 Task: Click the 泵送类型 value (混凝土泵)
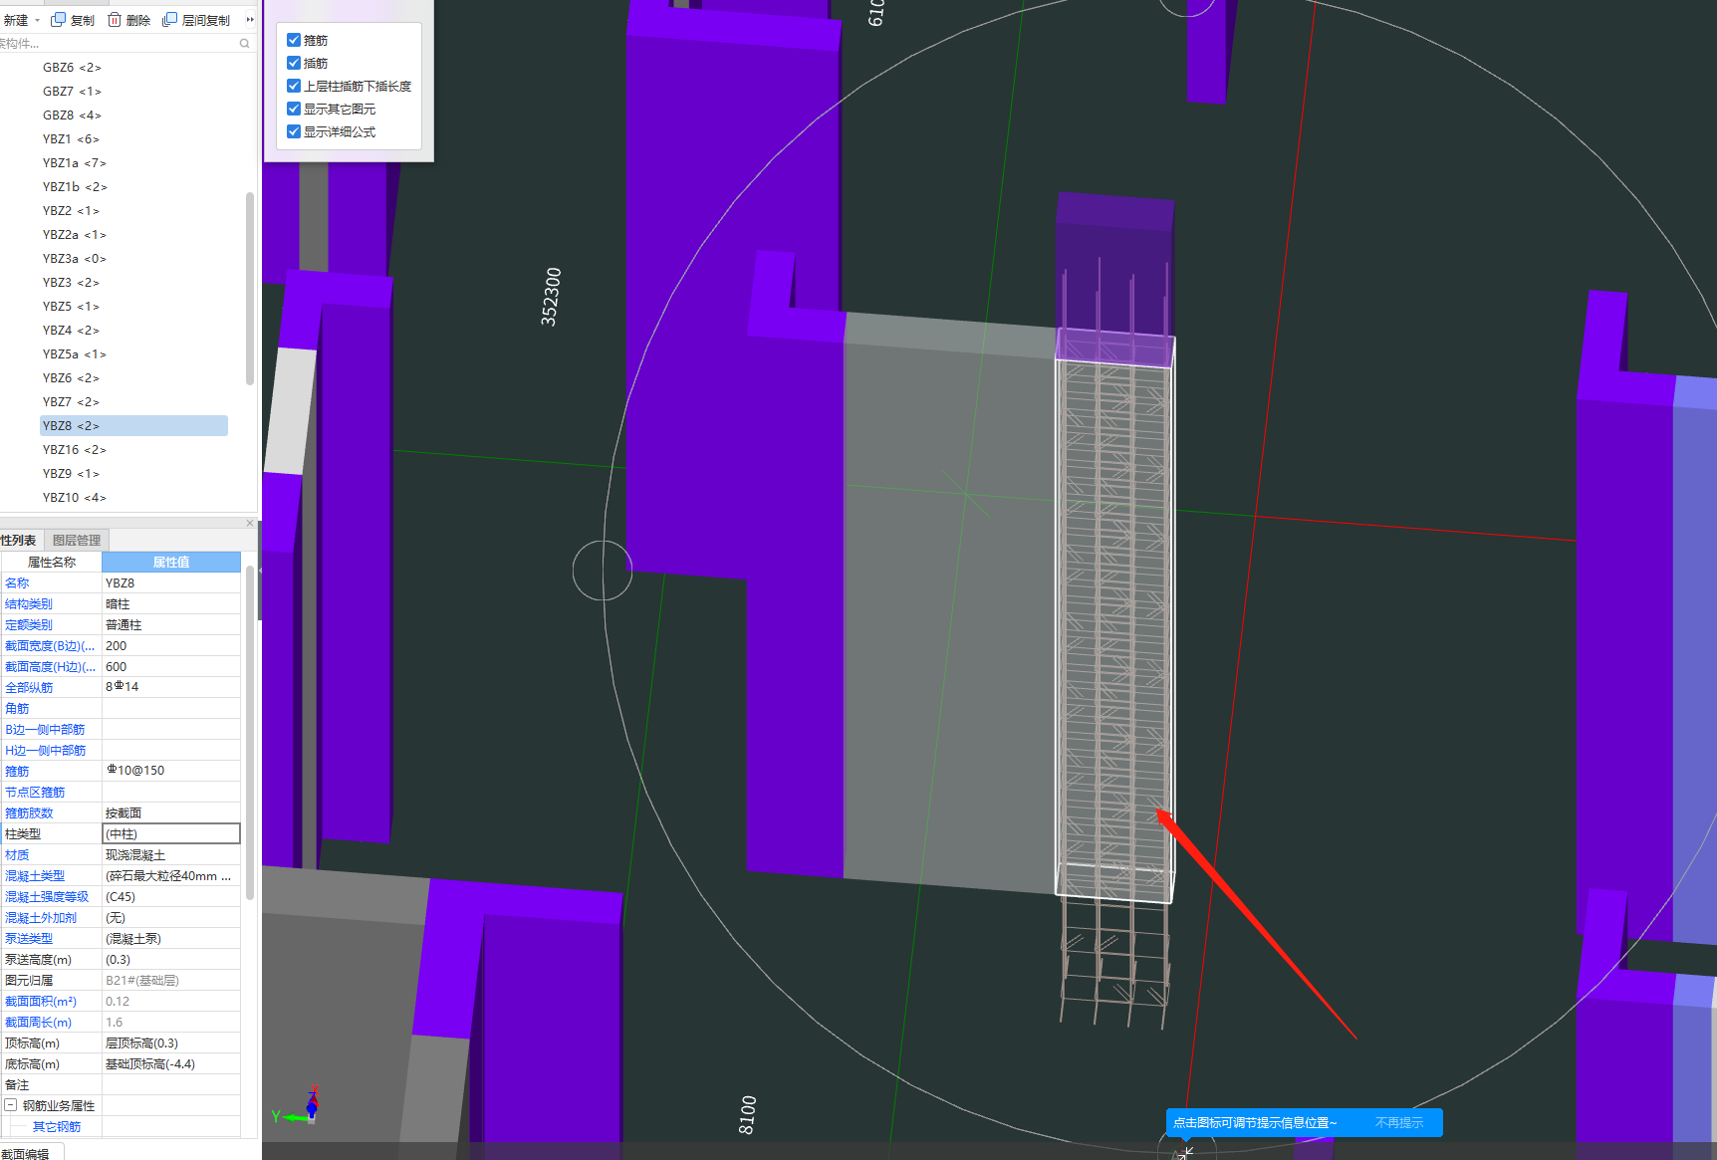171,939
